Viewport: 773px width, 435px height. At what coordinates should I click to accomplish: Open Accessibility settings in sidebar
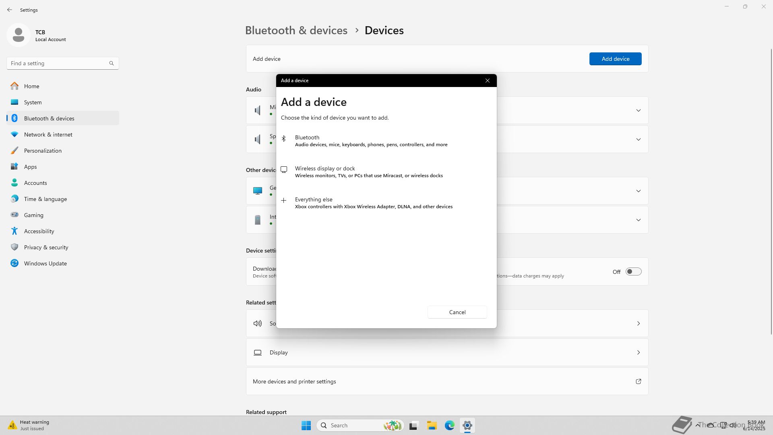[39, 231]
